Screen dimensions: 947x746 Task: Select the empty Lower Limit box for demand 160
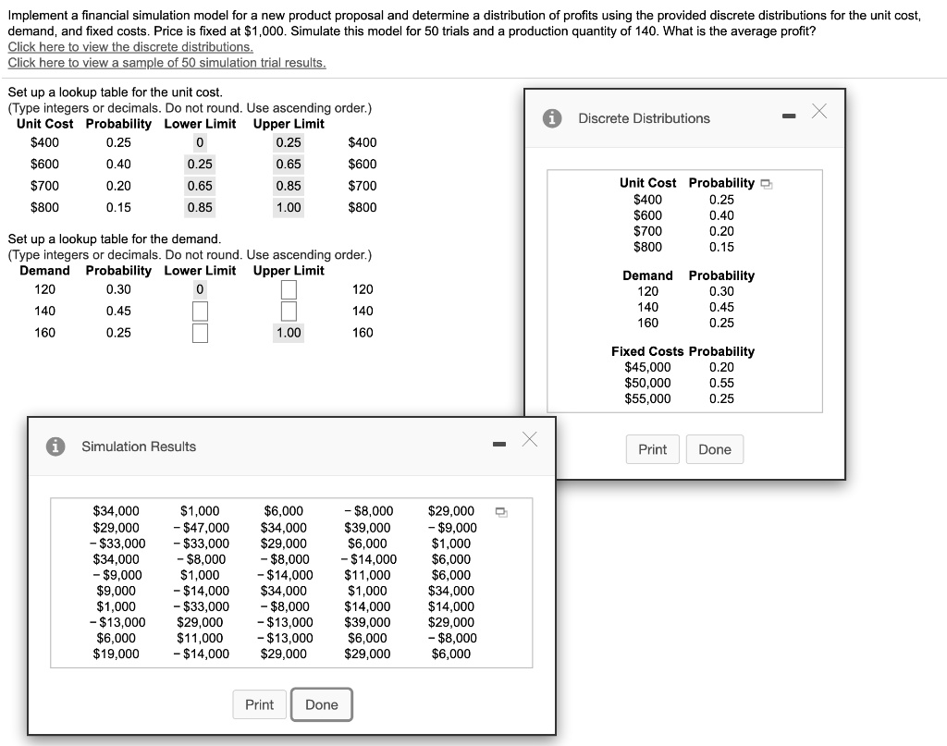coord(200,334)
